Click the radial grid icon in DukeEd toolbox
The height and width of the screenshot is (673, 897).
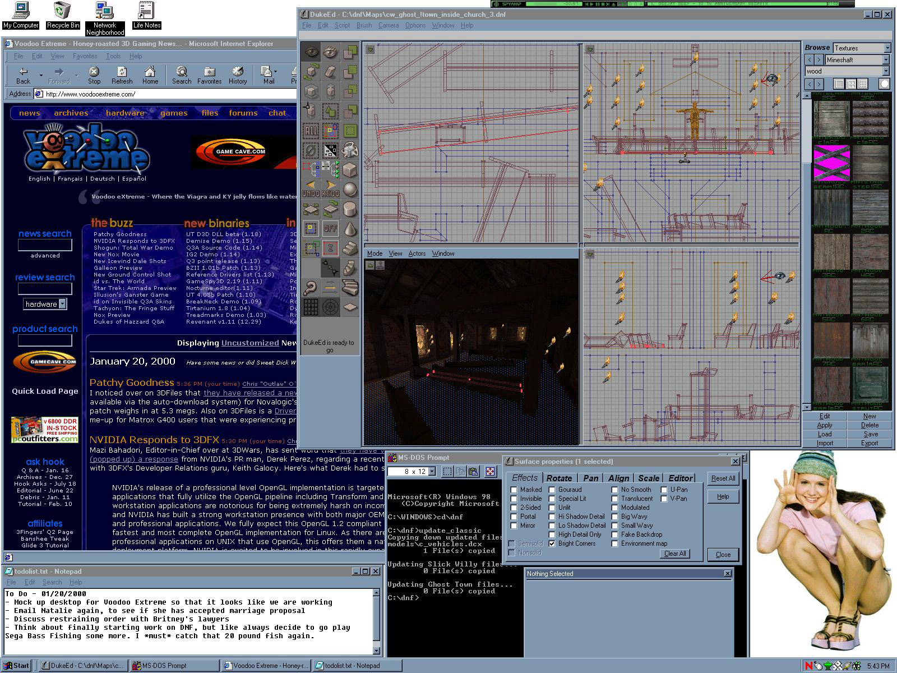pos(331,307)
